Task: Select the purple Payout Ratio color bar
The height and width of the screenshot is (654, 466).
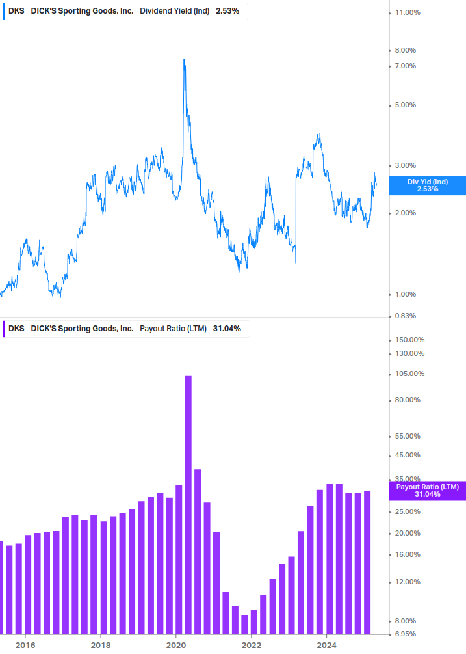Action: [x=4, y=329]
